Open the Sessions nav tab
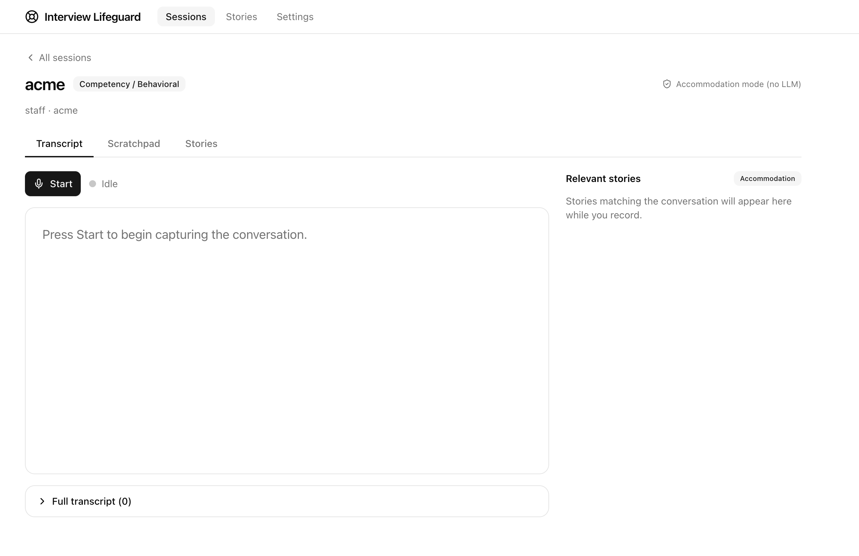 [186, 17]
